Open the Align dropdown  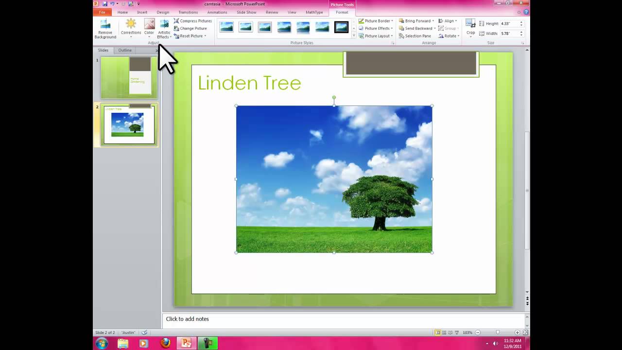click(448, 21)
